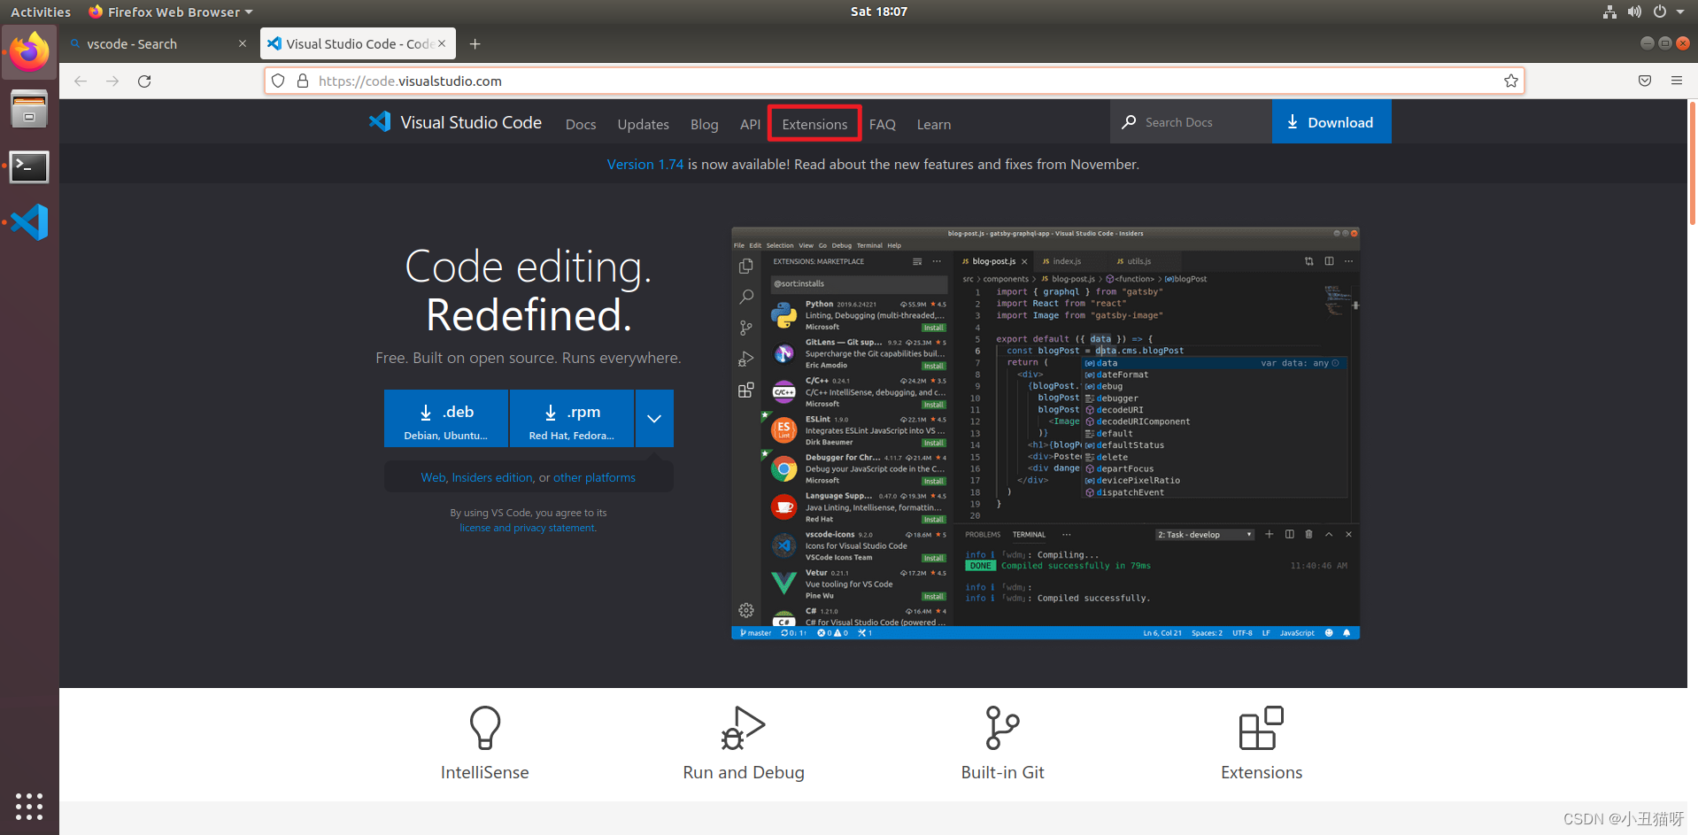The width and height of the screenshot is (1698, 835).
Task: Click the IntelliSense label
Action: click(x=485, y=772)
